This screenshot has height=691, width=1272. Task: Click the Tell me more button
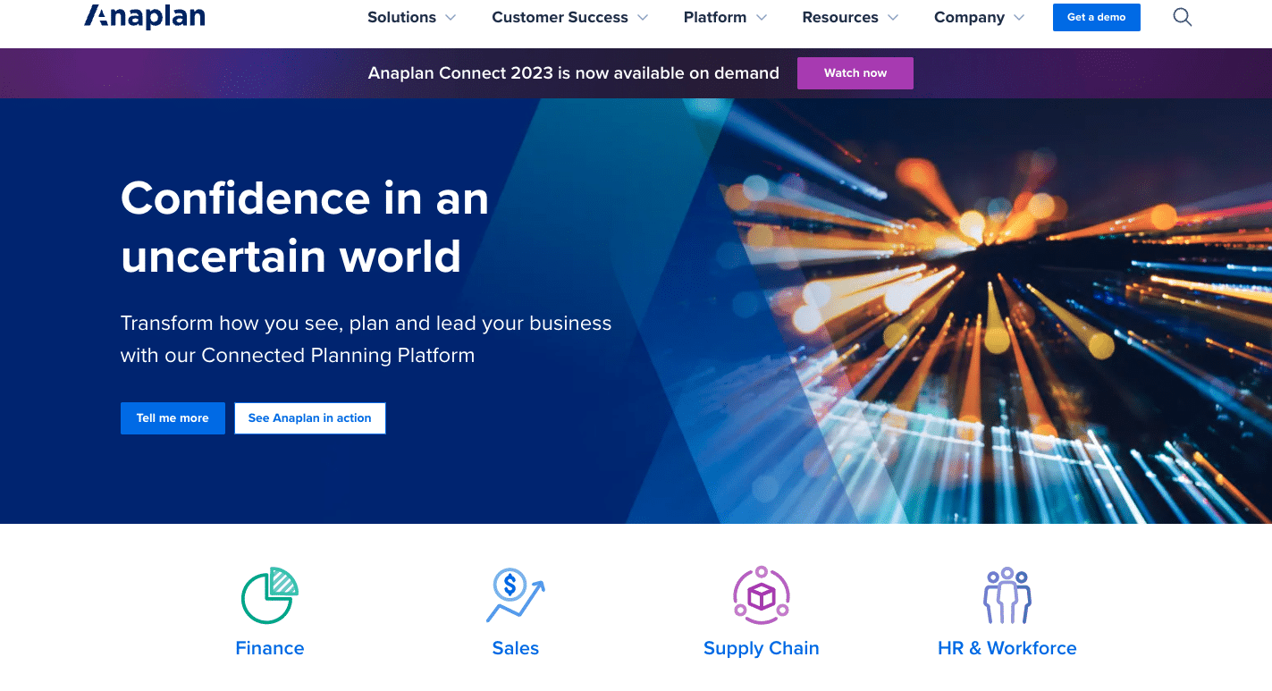click(x=173, y=418)
